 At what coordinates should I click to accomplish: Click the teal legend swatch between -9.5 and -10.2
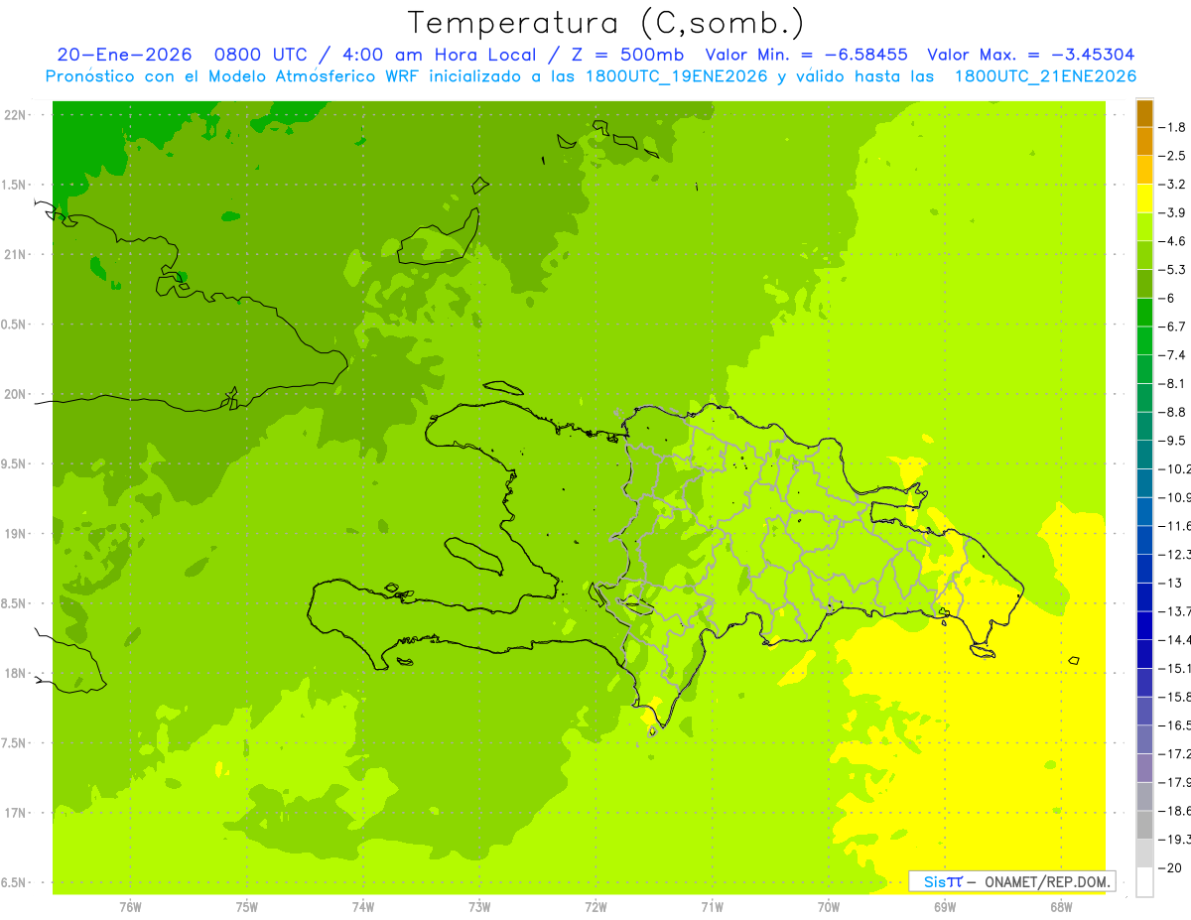[1144, 455]
